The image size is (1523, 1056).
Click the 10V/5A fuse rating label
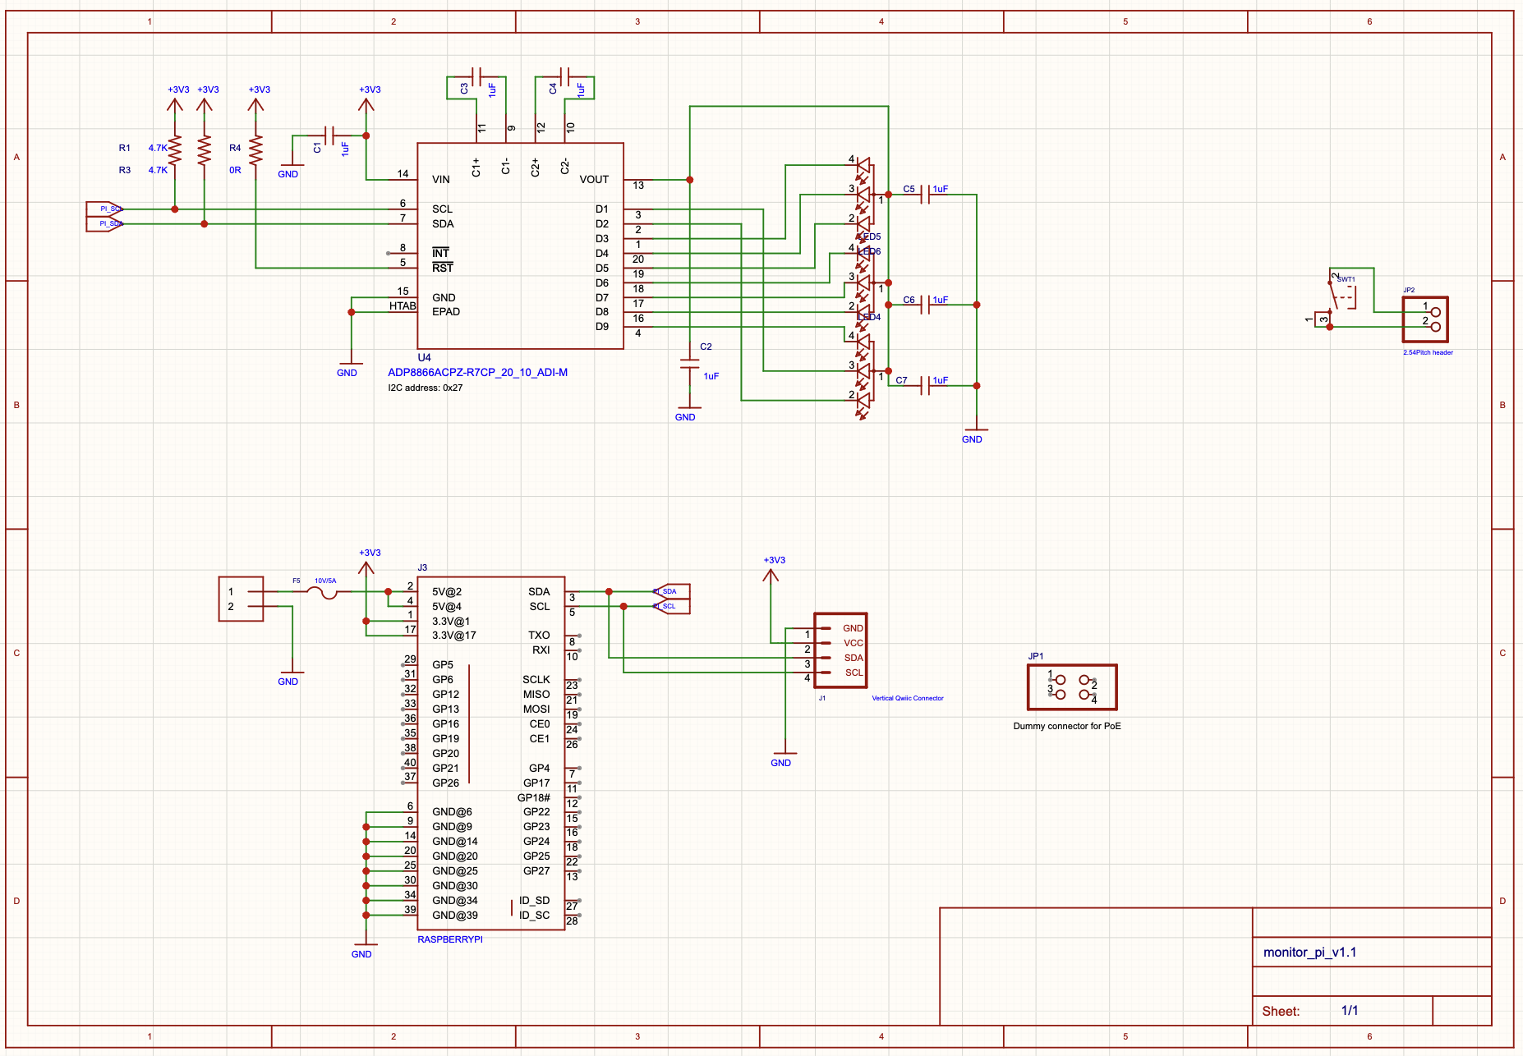pyautogui.click(x=325, y=581)
